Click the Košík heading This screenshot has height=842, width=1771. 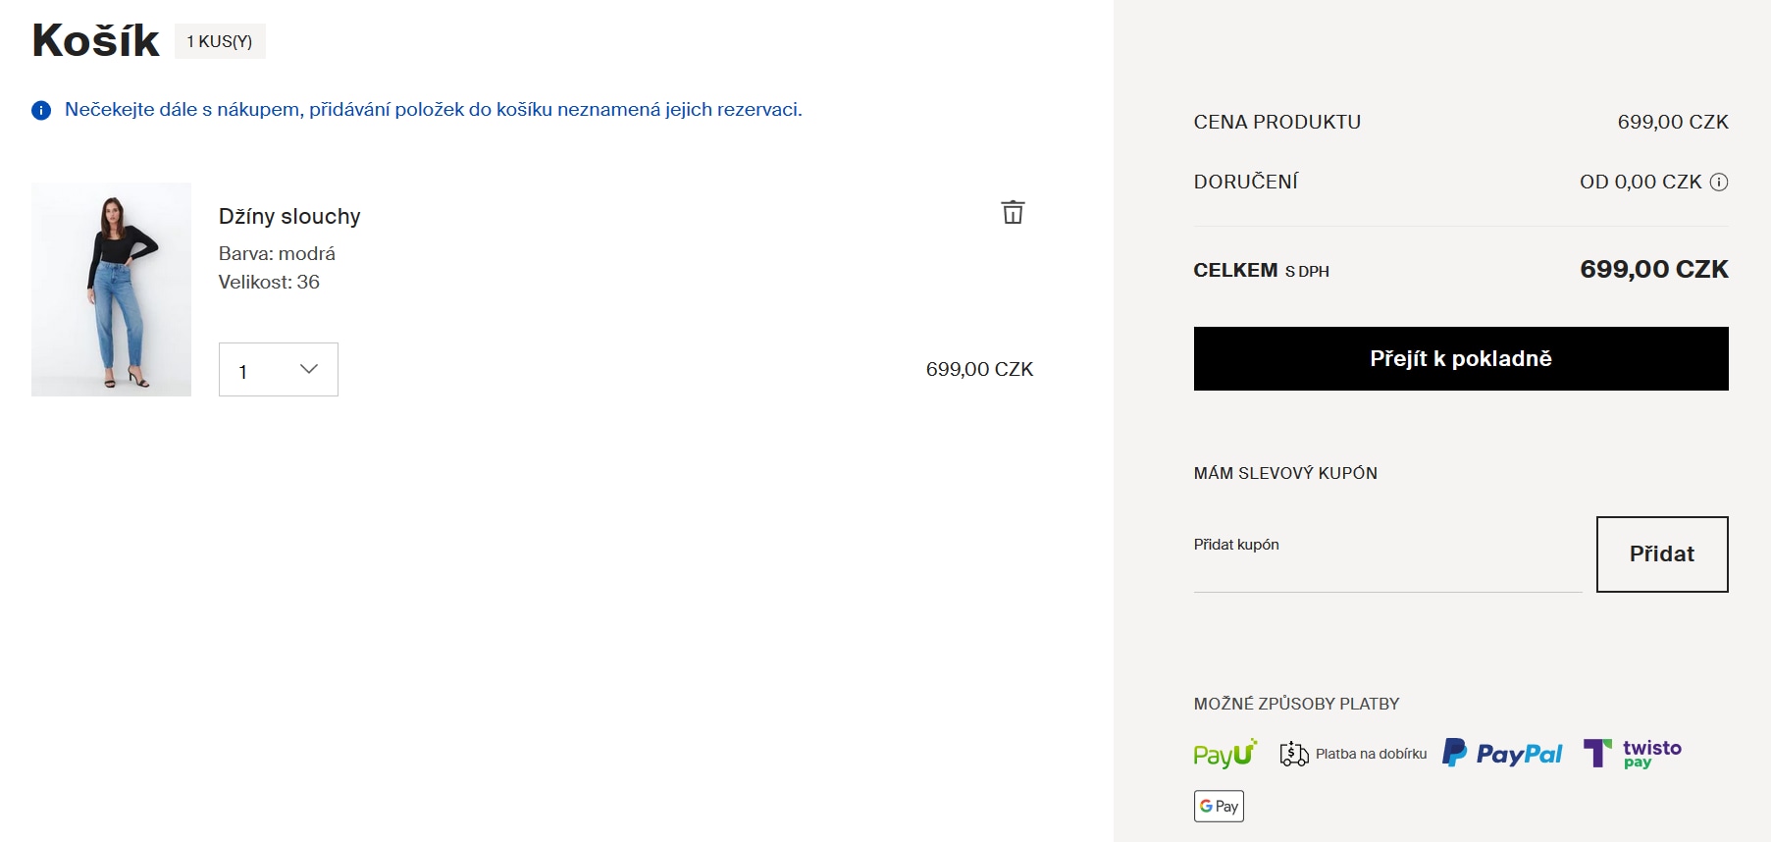tap(95, 40)
